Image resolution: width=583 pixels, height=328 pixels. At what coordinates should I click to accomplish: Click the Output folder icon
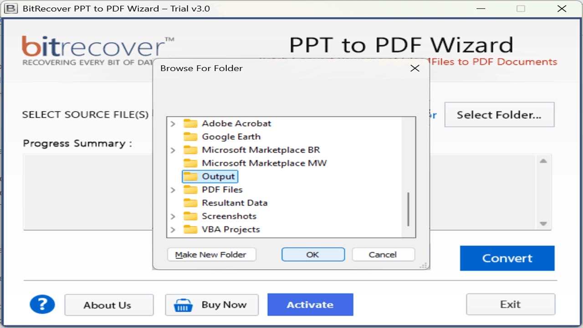(190, 176)
